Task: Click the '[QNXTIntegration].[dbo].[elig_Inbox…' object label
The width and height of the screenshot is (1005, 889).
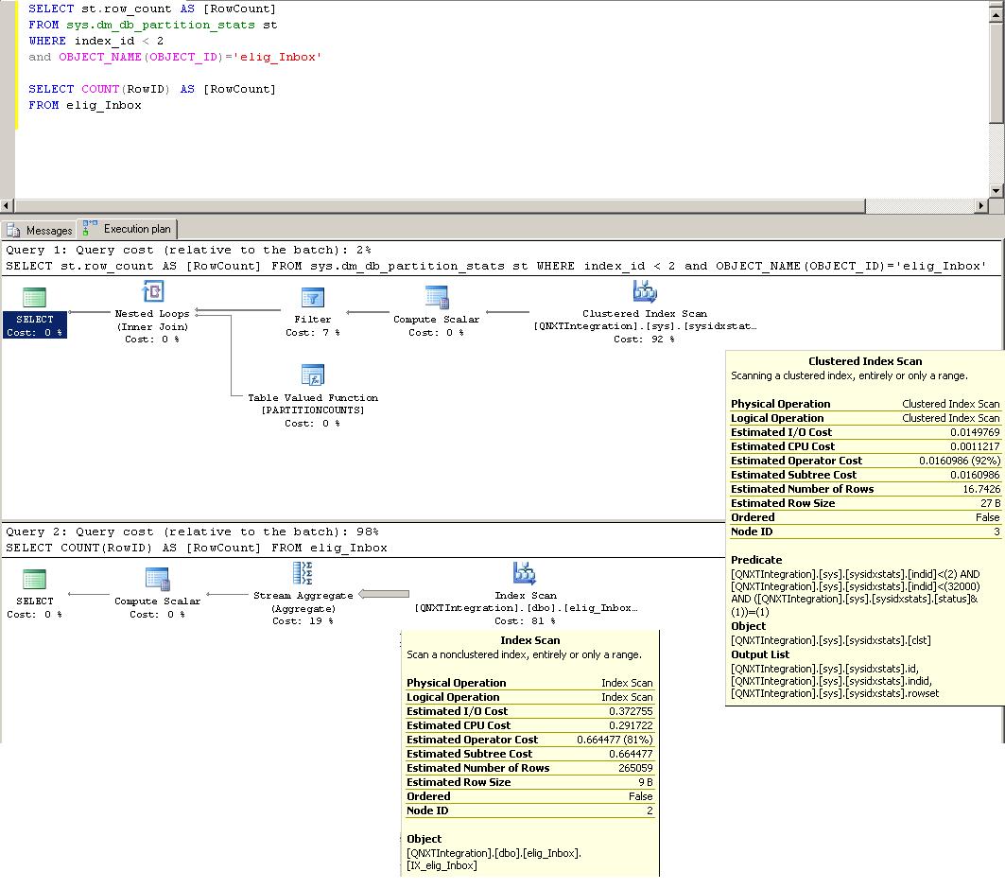Action: coord(526,607)
